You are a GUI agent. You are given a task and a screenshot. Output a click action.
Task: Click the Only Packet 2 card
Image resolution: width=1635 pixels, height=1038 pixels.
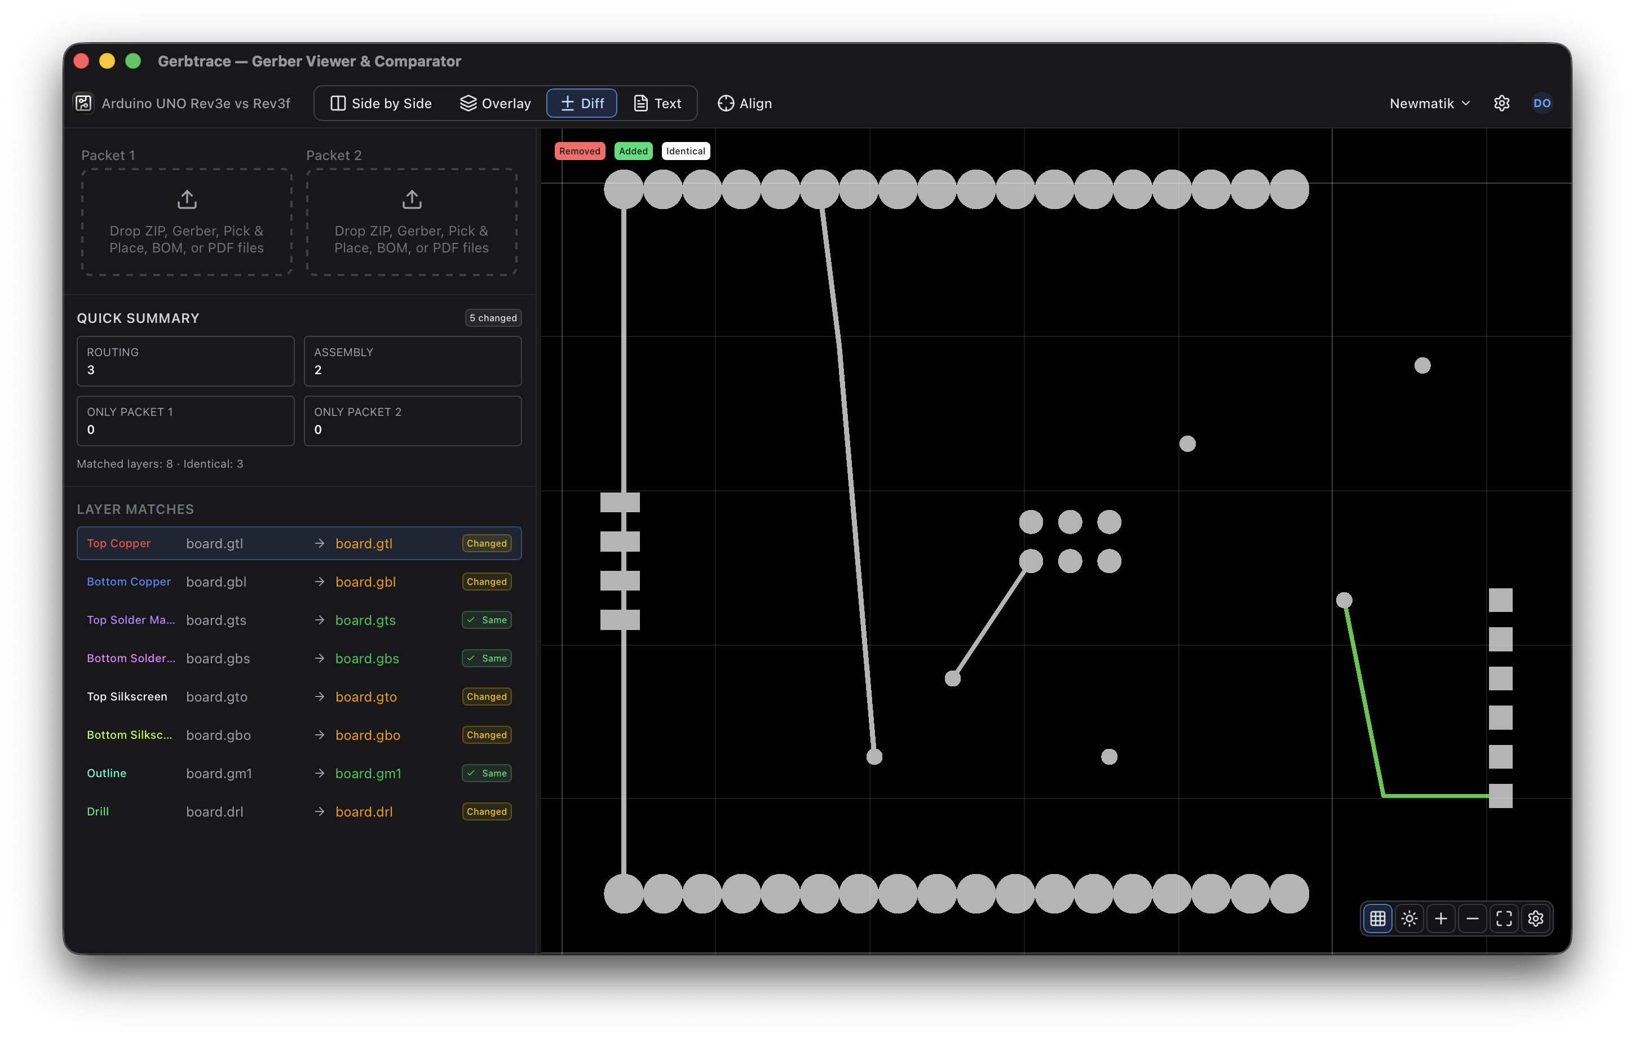[x=413, y=421]
